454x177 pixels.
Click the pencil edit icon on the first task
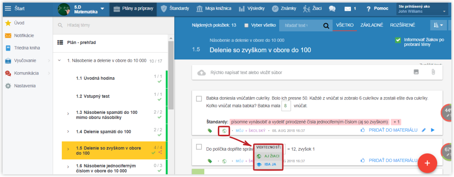[x=424, y=130]
